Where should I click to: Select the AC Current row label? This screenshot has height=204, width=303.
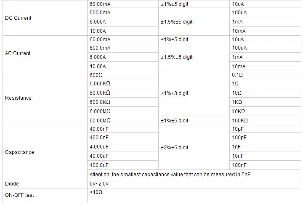18,53
